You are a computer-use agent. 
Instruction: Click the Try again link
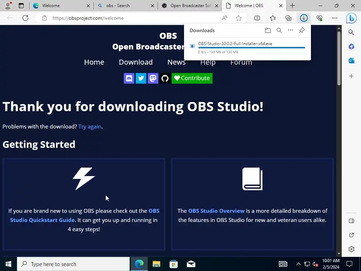pyautogui.click(x=90, y=127)
